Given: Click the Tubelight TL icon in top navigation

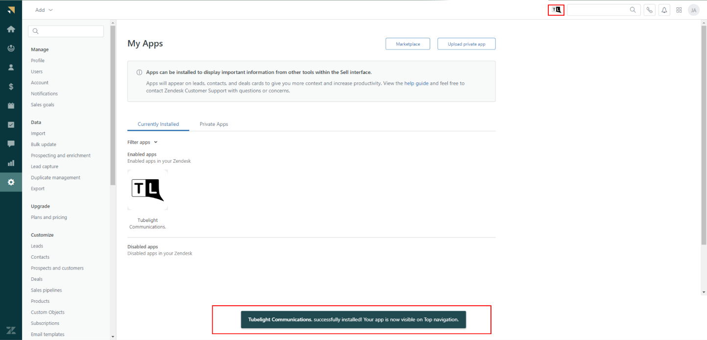Looking at the screenshot, I should [x=556, y=10].
